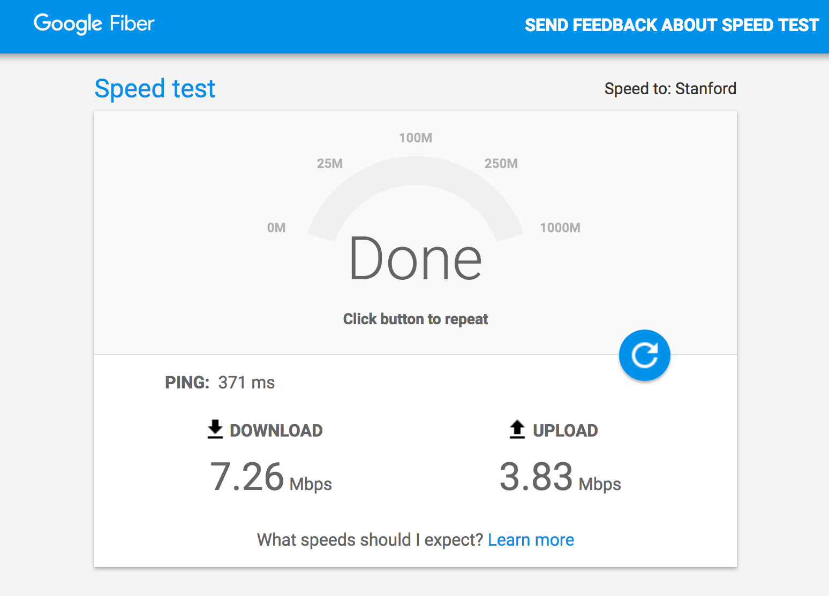Click the 'What speeds should I expect?' text
This screenshot has width=829, height=596.
click(370, 540)
